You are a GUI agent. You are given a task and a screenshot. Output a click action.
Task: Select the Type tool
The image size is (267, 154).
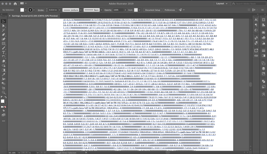tap(3, 52)
